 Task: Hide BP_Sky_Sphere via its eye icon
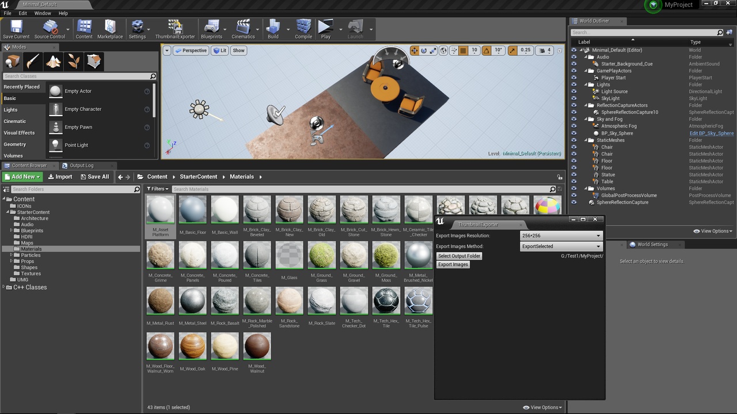573,133
